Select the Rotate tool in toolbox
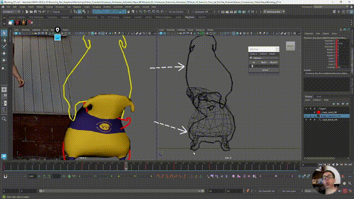Image resolution: width=354 pixels, height=199 pixels. point(4,60)
